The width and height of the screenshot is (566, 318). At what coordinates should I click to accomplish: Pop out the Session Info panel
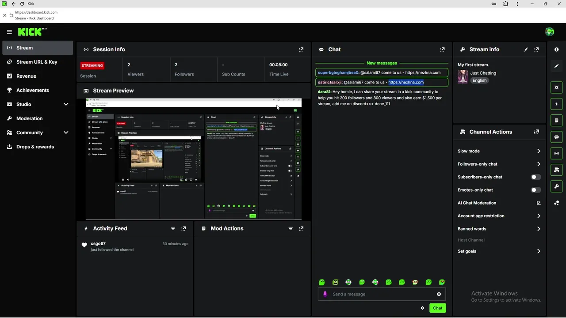click(301, 49)
